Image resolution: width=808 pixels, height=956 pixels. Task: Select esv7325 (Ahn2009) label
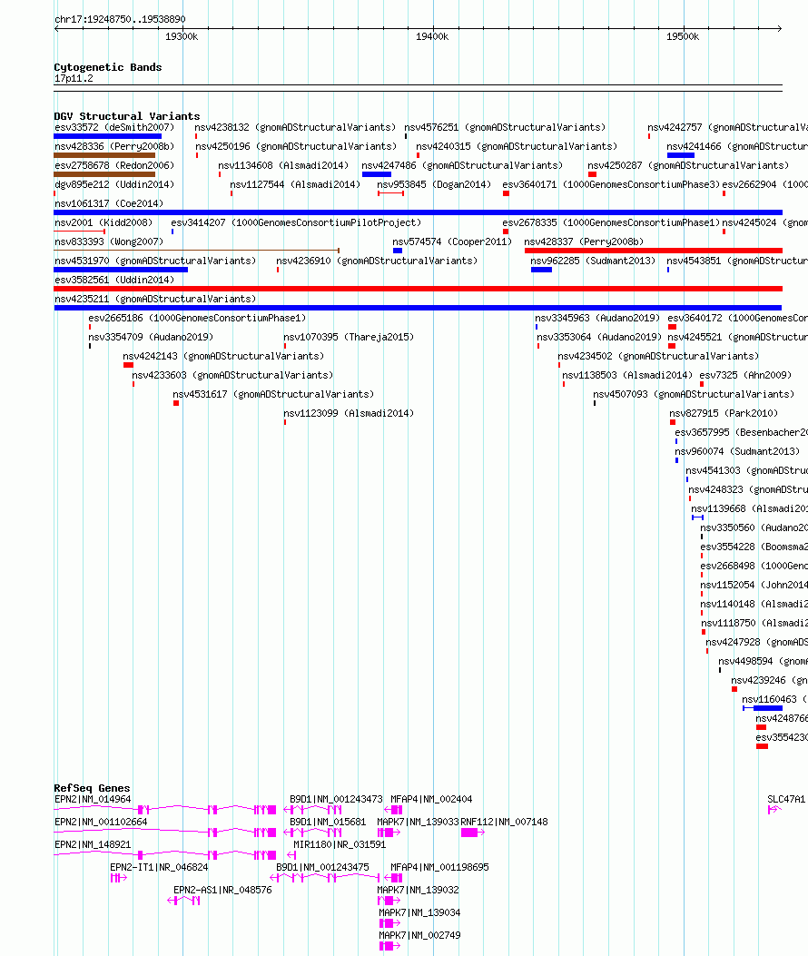[745, 375]
